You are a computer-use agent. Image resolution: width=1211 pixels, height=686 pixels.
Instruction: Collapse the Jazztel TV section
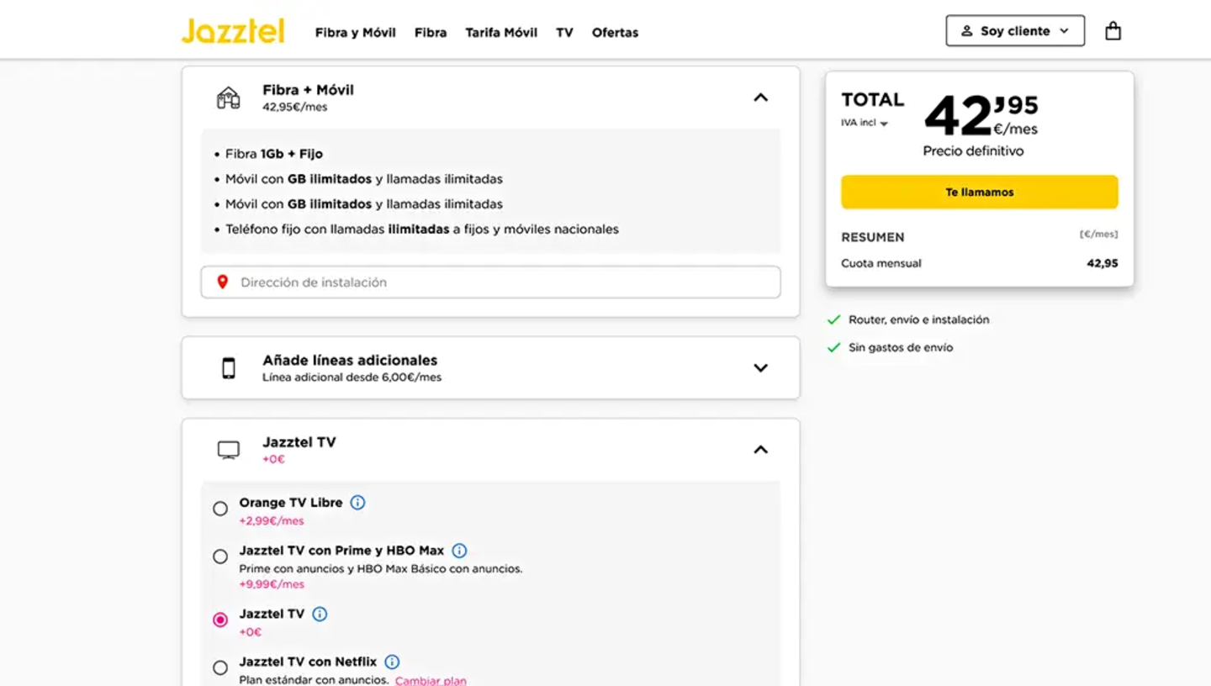coord(760,450)
